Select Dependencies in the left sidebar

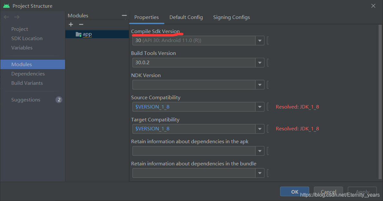(28, 74)
